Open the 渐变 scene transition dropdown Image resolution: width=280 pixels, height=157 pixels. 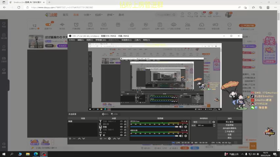202,122
